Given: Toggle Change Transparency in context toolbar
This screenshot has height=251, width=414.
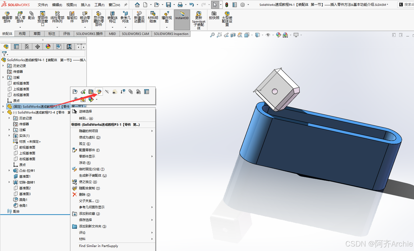Looking at the screenshot, I should (x=115, y=92).
